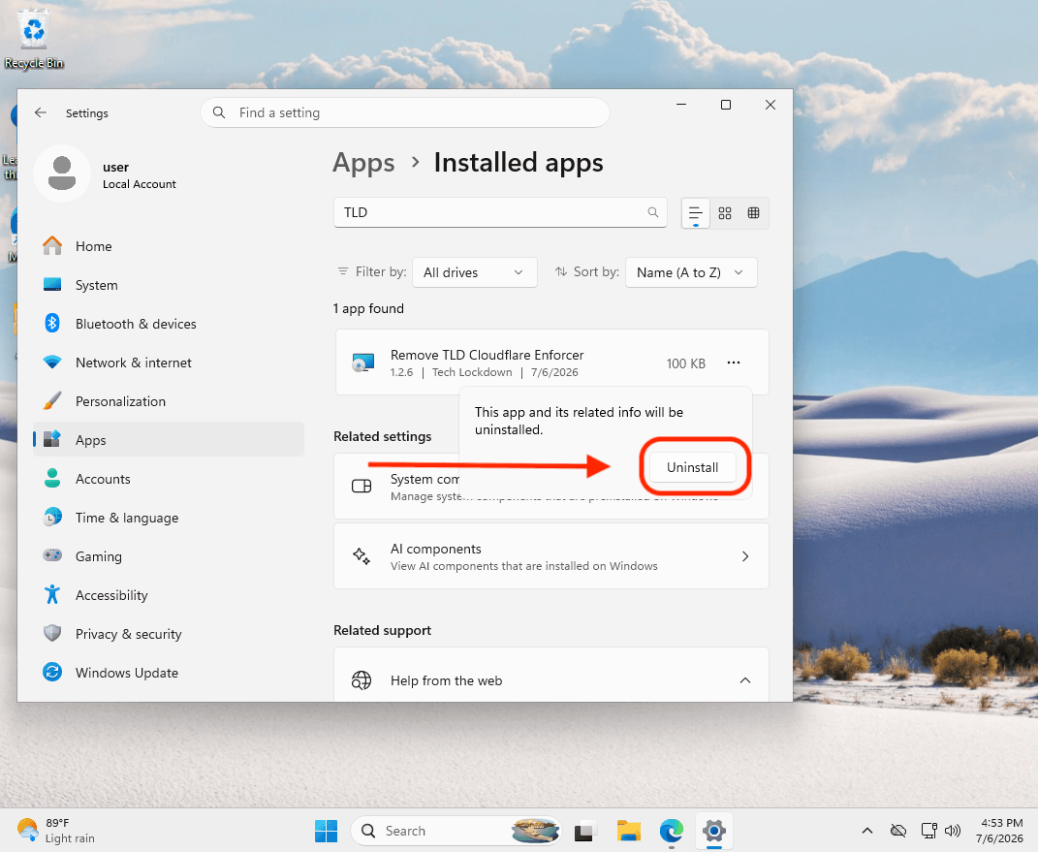Click the Bluetooth icon in sidebar
Image resolution: width=1038 pixels, height=852 pixels.
pyautogui.click(x=52, y=323)
